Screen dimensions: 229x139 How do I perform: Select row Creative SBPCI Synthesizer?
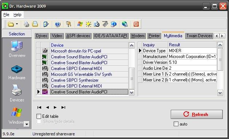(x=90, y=80)
